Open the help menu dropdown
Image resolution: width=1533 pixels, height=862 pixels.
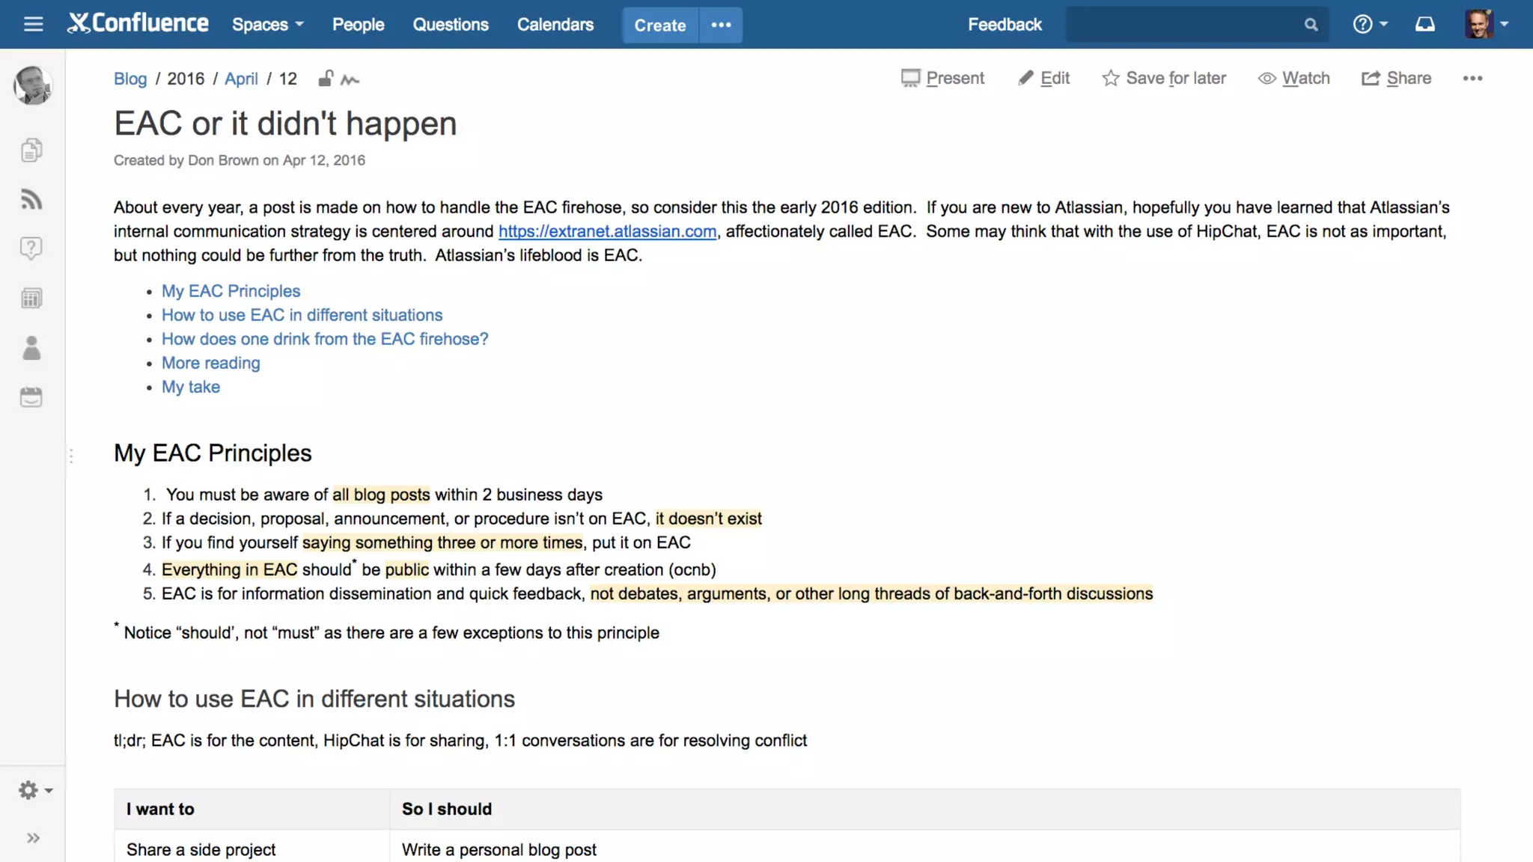[1370, 24]
